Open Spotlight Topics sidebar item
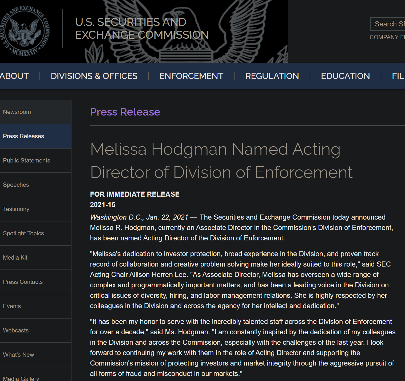The height and width of the screenshot is (381, 405). (x=35, y=233)
